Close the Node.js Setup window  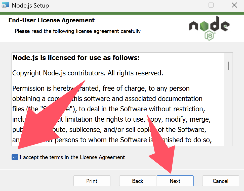point(234,5)
